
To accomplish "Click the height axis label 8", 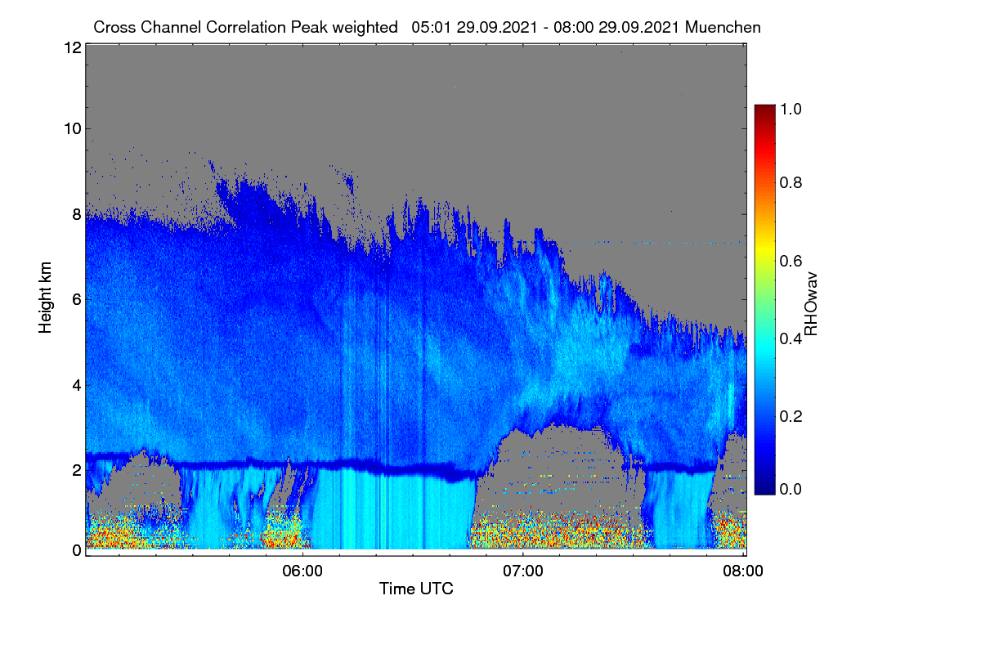I will click(x=76, y=214).
